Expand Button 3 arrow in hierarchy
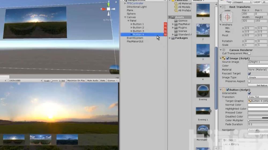268x150 pixels. click(x=131, y=31)
